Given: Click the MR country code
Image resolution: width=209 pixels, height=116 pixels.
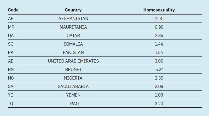Looking at the screenshot, I should click(x=11, y=27).
